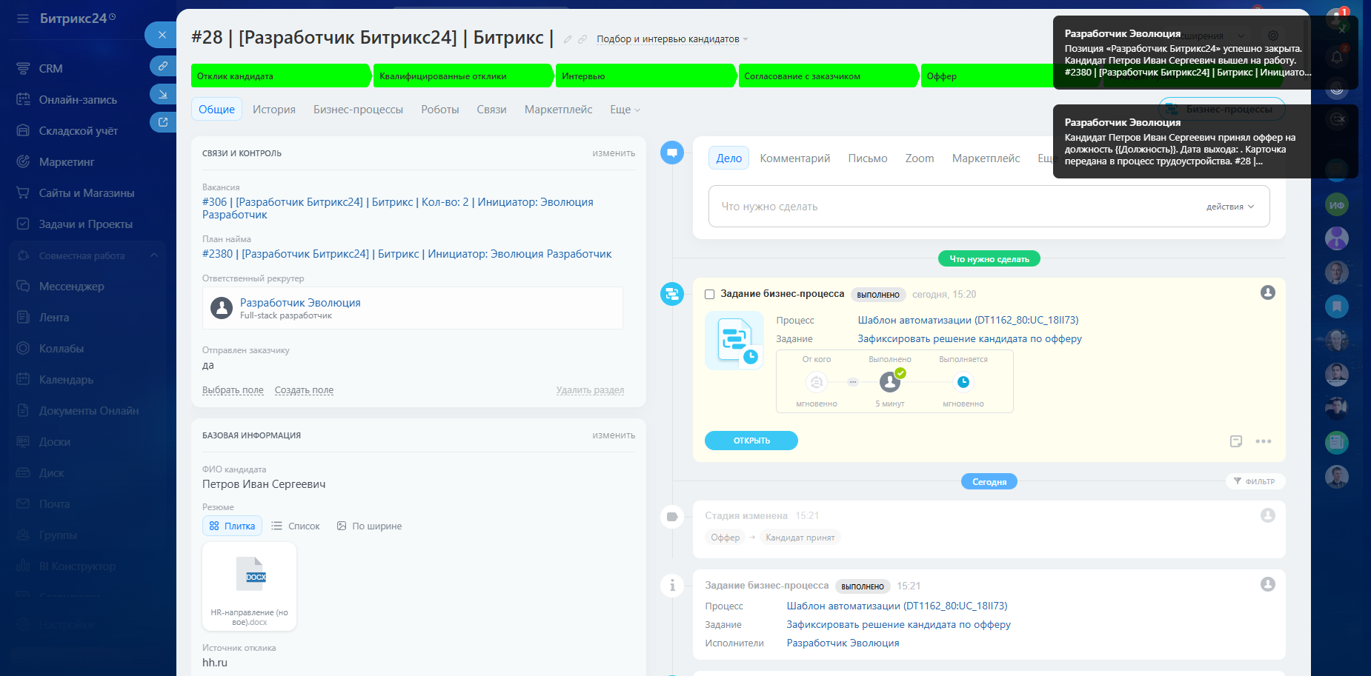Viewport: 1371px width, 676px height.
Task: Open the Маркетинг section
Action: coord(67,162)
